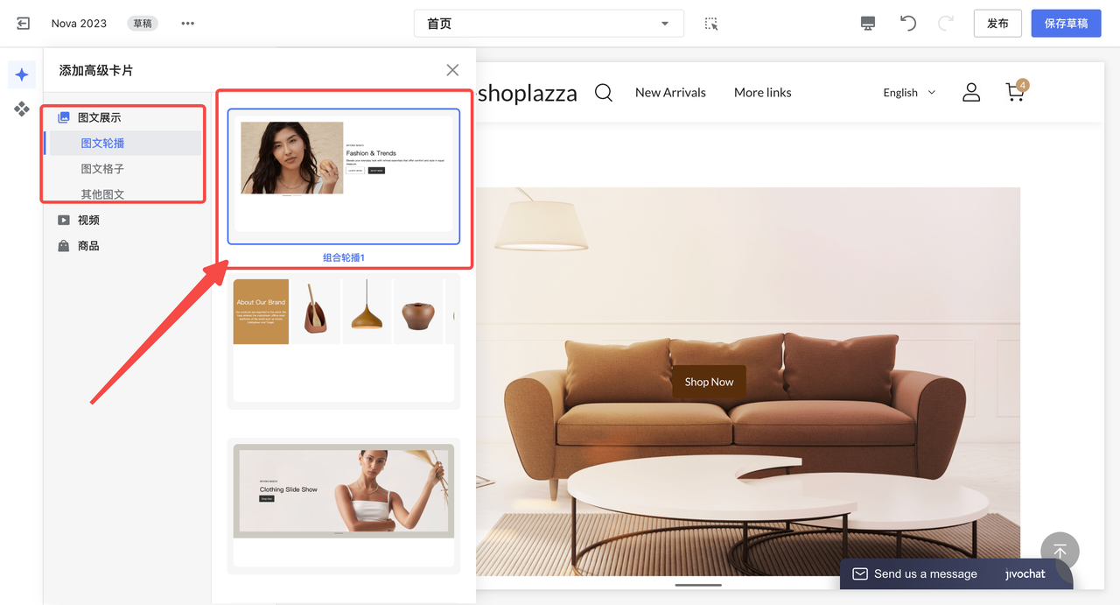Select the 其他图文 subcategory
Screen dimensions: 1120x605
pyautogui.click(x=102, y=194)
